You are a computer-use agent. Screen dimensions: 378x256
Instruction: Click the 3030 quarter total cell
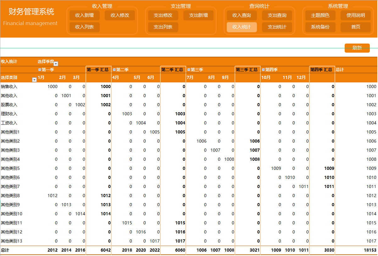coord(329,250)
